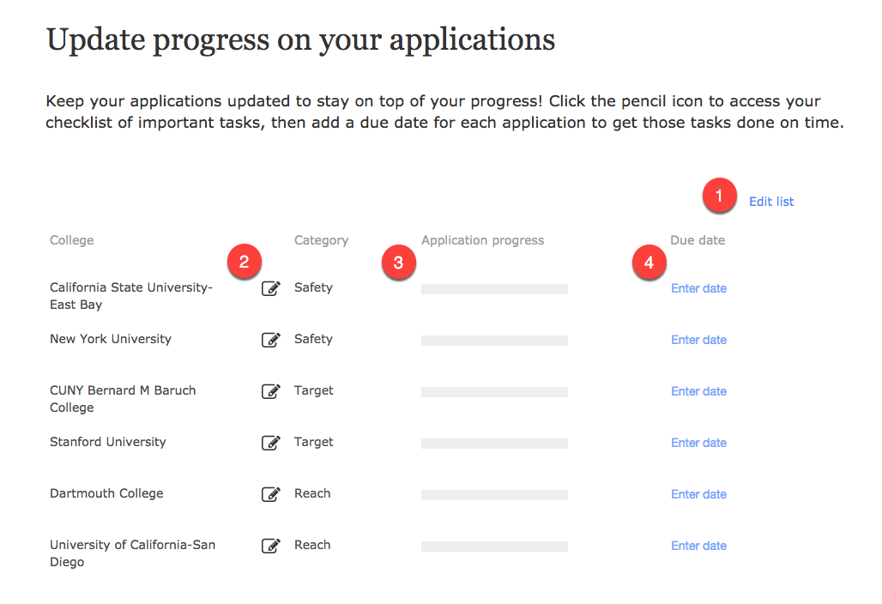Add a due date for CUNY Baruch College

698,391
